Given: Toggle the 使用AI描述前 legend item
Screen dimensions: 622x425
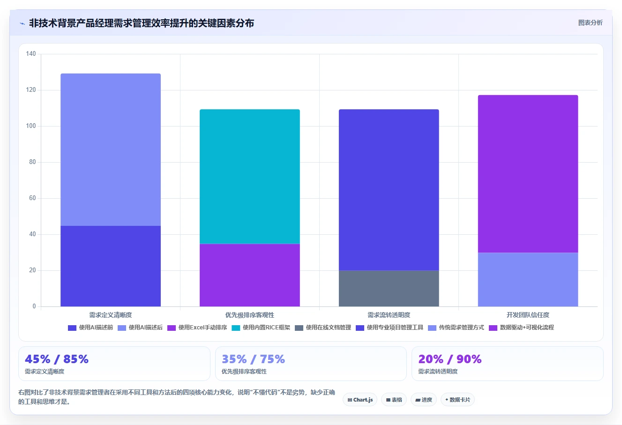Looking at the screenshot, I should 90,328.
